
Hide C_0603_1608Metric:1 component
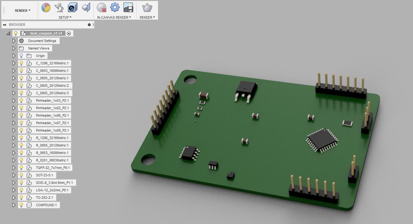[x=21, y=71]
